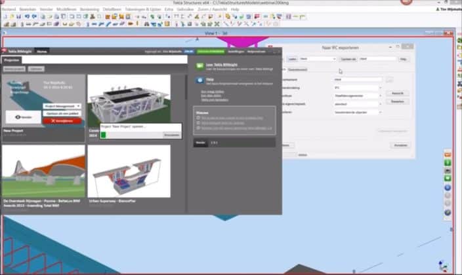462x275 pixels.
Task: Click the save disk icon in toolbar
Action: point(19,17)
